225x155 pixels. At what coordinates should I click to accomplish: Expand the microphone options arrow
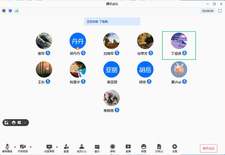click(14, 146)
